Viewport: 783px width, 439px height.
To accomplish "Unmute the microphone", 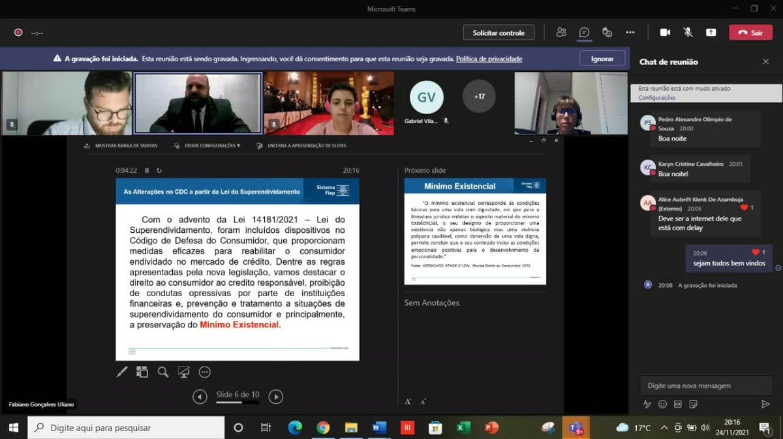I will [x=688, y=33].
